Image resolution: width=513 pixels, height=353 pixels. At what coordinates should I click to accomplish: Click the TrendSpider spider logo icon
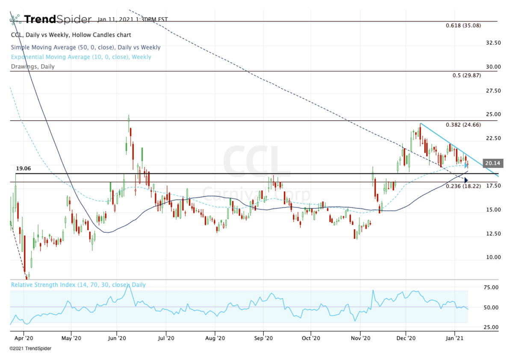(x=15, y=19)
